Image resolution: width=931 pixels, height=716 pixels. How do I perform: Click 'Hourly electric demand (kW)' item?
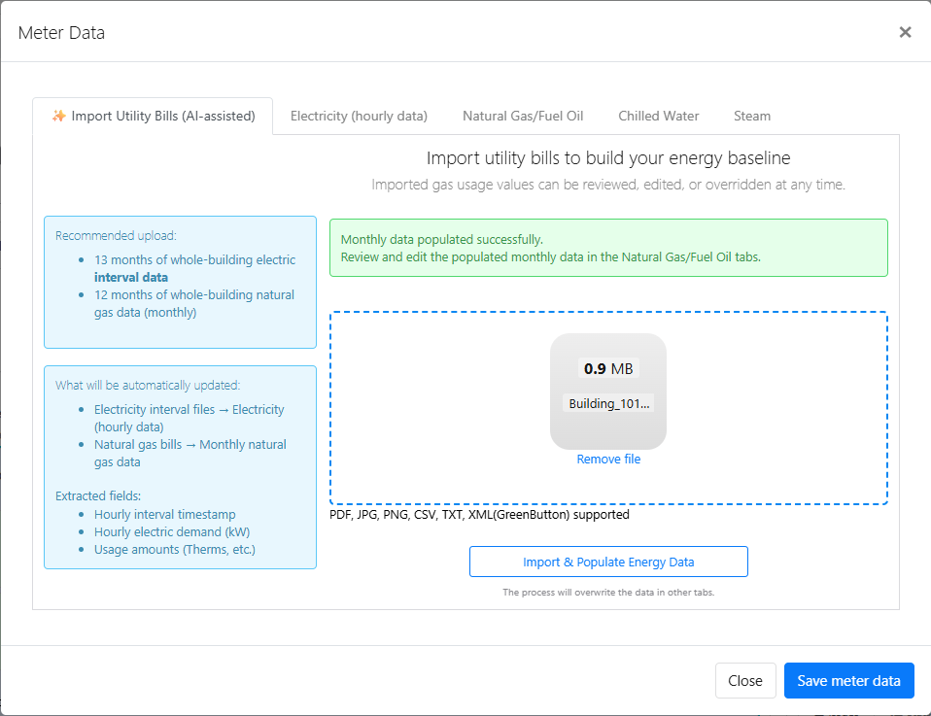click(x=172, y=532)
